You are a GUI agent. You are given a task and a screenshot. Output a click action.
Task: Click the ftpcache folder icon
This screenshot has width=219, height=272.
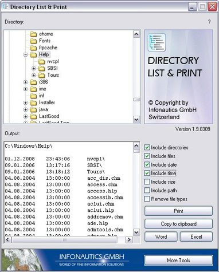(x=33, y=48)
